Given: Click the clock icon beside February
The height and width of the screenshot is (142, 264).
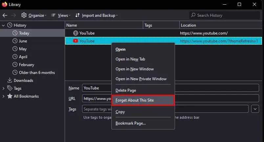Looking at the screenshot, I should click(x=15, y=64).
